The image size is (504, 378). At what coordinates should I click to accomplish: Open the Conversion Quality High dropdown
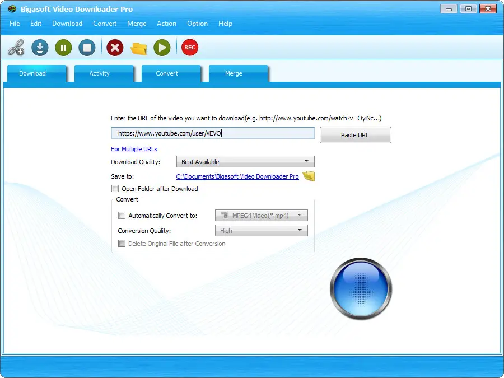tap(262, 231)
